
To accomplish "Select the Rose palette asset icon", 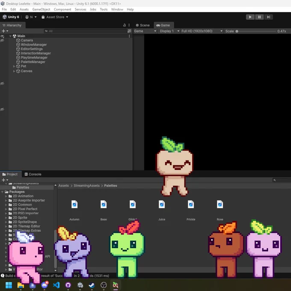I will coord(220,204).
